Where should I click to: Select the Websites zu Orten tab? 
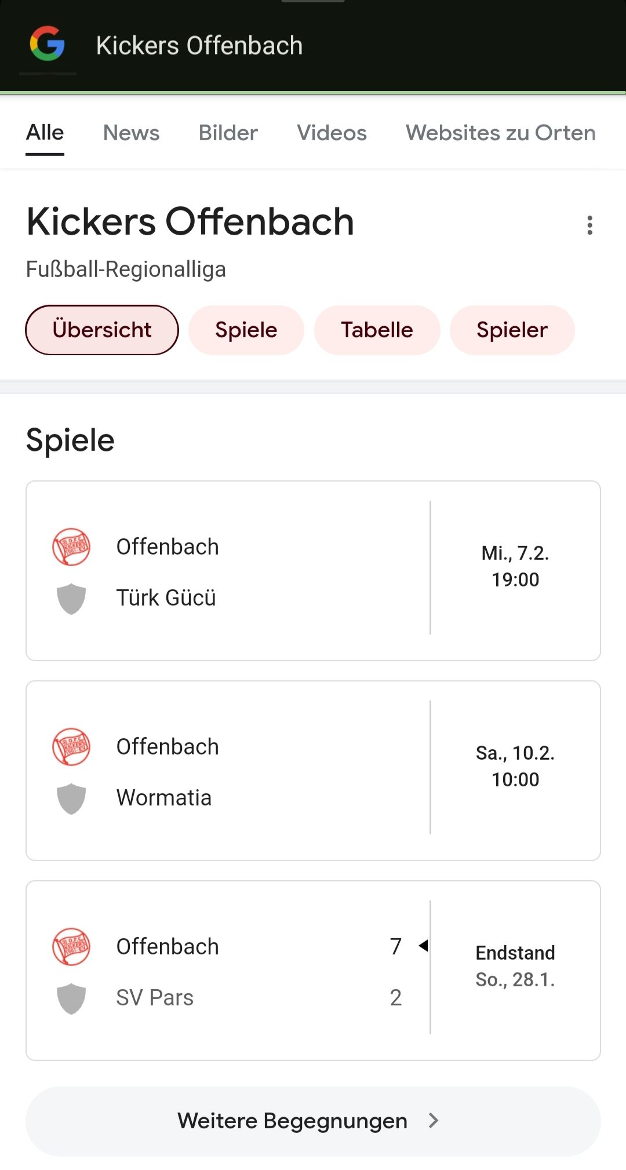500,133
